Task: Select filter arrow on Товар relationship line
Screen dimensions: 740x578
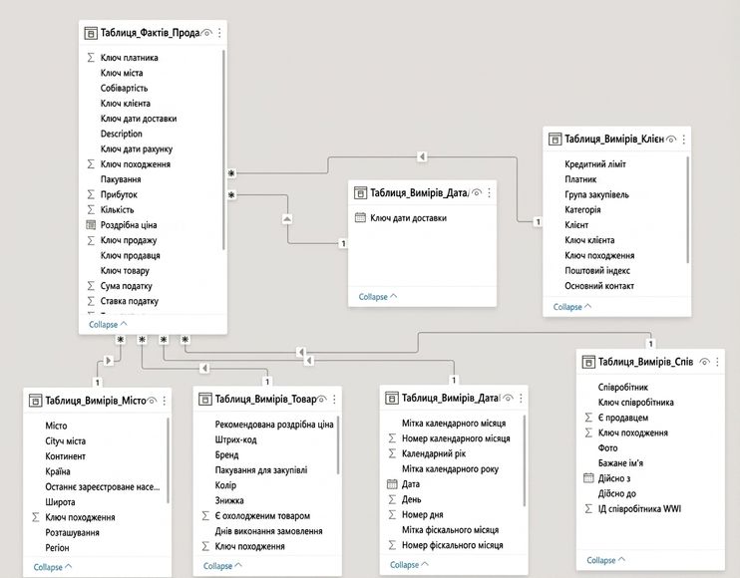Action: (203, 368)
